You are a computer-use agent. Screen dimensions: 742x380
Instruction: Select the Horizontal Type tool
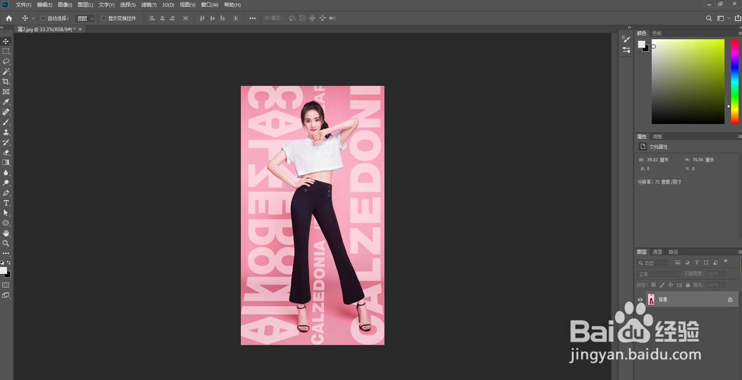pyautogui.click(x=6, y=203)
